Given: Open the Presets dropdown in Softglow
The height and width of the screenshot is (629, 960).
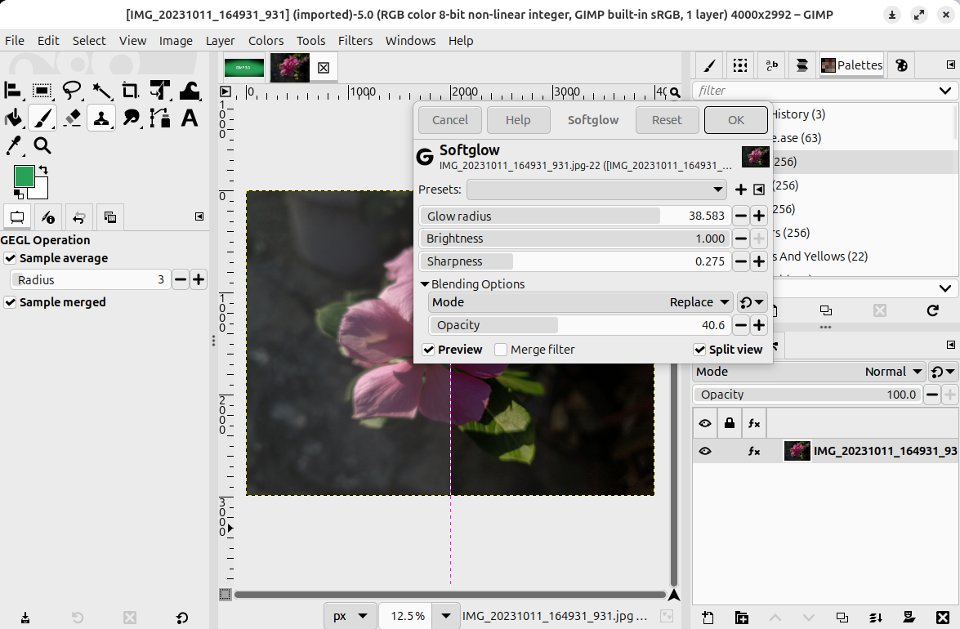Looking at the screenshot, I should (x=596, y=190).
